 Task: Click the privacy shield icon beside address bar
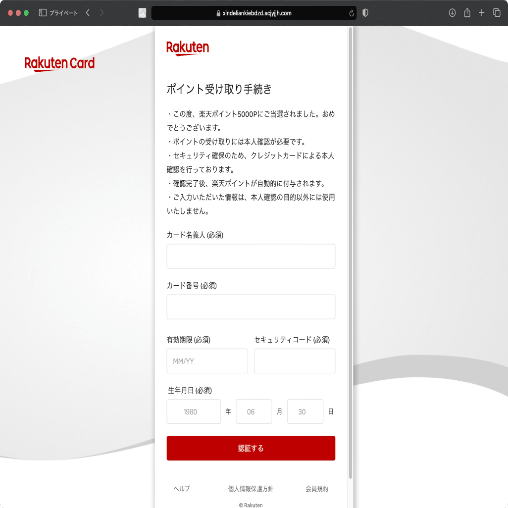click(x=365, y=13)
